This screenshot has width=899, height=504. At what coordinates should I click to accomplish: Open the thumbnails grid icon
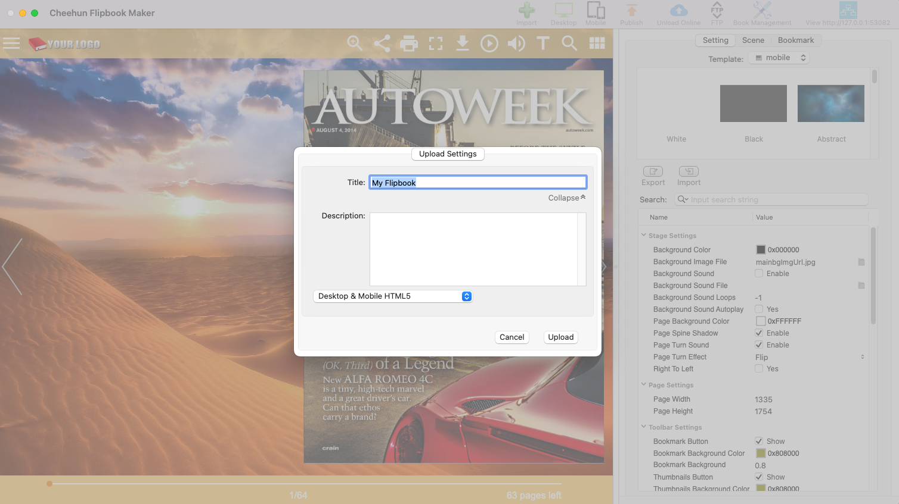(x=597, y=43)
